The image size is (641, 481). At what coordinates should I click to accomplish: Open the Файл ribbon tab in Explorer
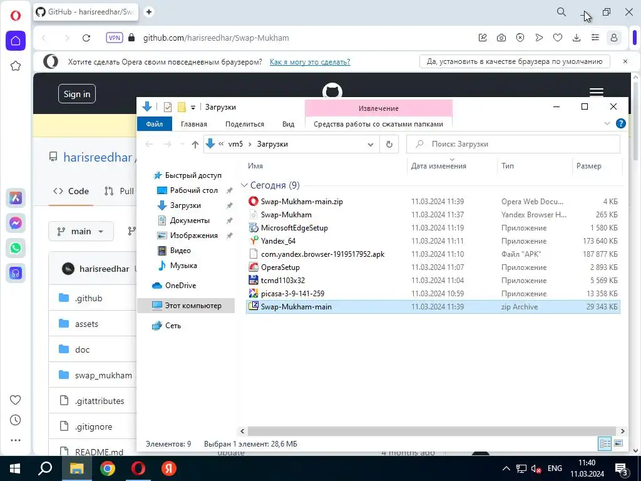click(155, 124)
